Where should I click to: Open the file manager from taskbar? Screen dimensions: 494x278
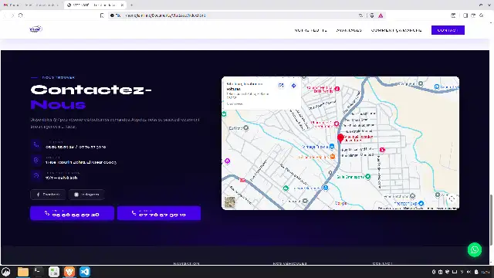(x=22, y=272)
